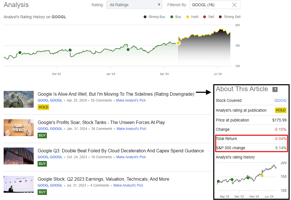Screen dimensions: 291x200
Task: Select the Analysis section header
Action: coord(16,5)
